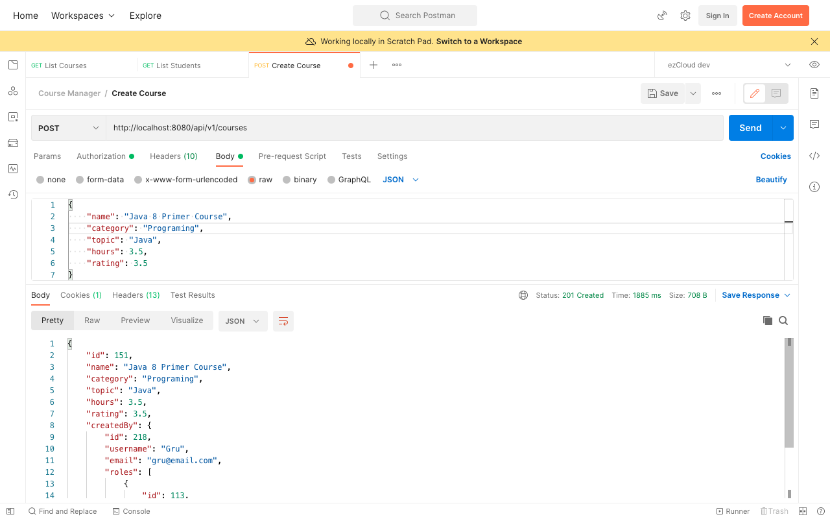Image resolution: width=830 pixels, height=519 pixels.
Task: Click the Send button
Action: [x=750, y=128]
